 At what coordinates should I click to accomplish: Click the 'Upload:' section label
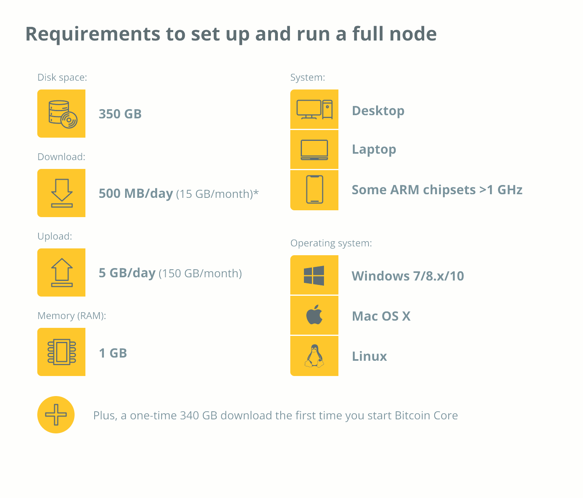(x=55, y=236)
